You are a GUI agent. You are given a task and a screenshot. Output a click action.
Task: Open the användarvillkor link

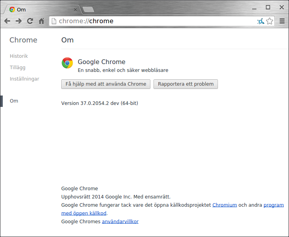pos(120,222)
